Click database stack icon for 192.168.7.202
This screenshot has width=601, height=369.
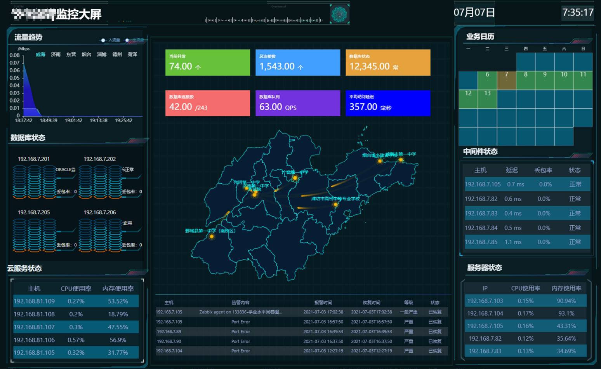tap(101, 182)
